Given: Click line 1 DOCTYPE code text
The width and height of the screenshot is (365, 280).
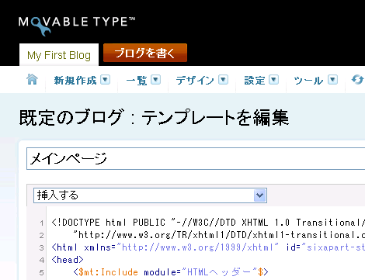Looking at the screenshot, I should pyautogui.click(x=208, y=223).
